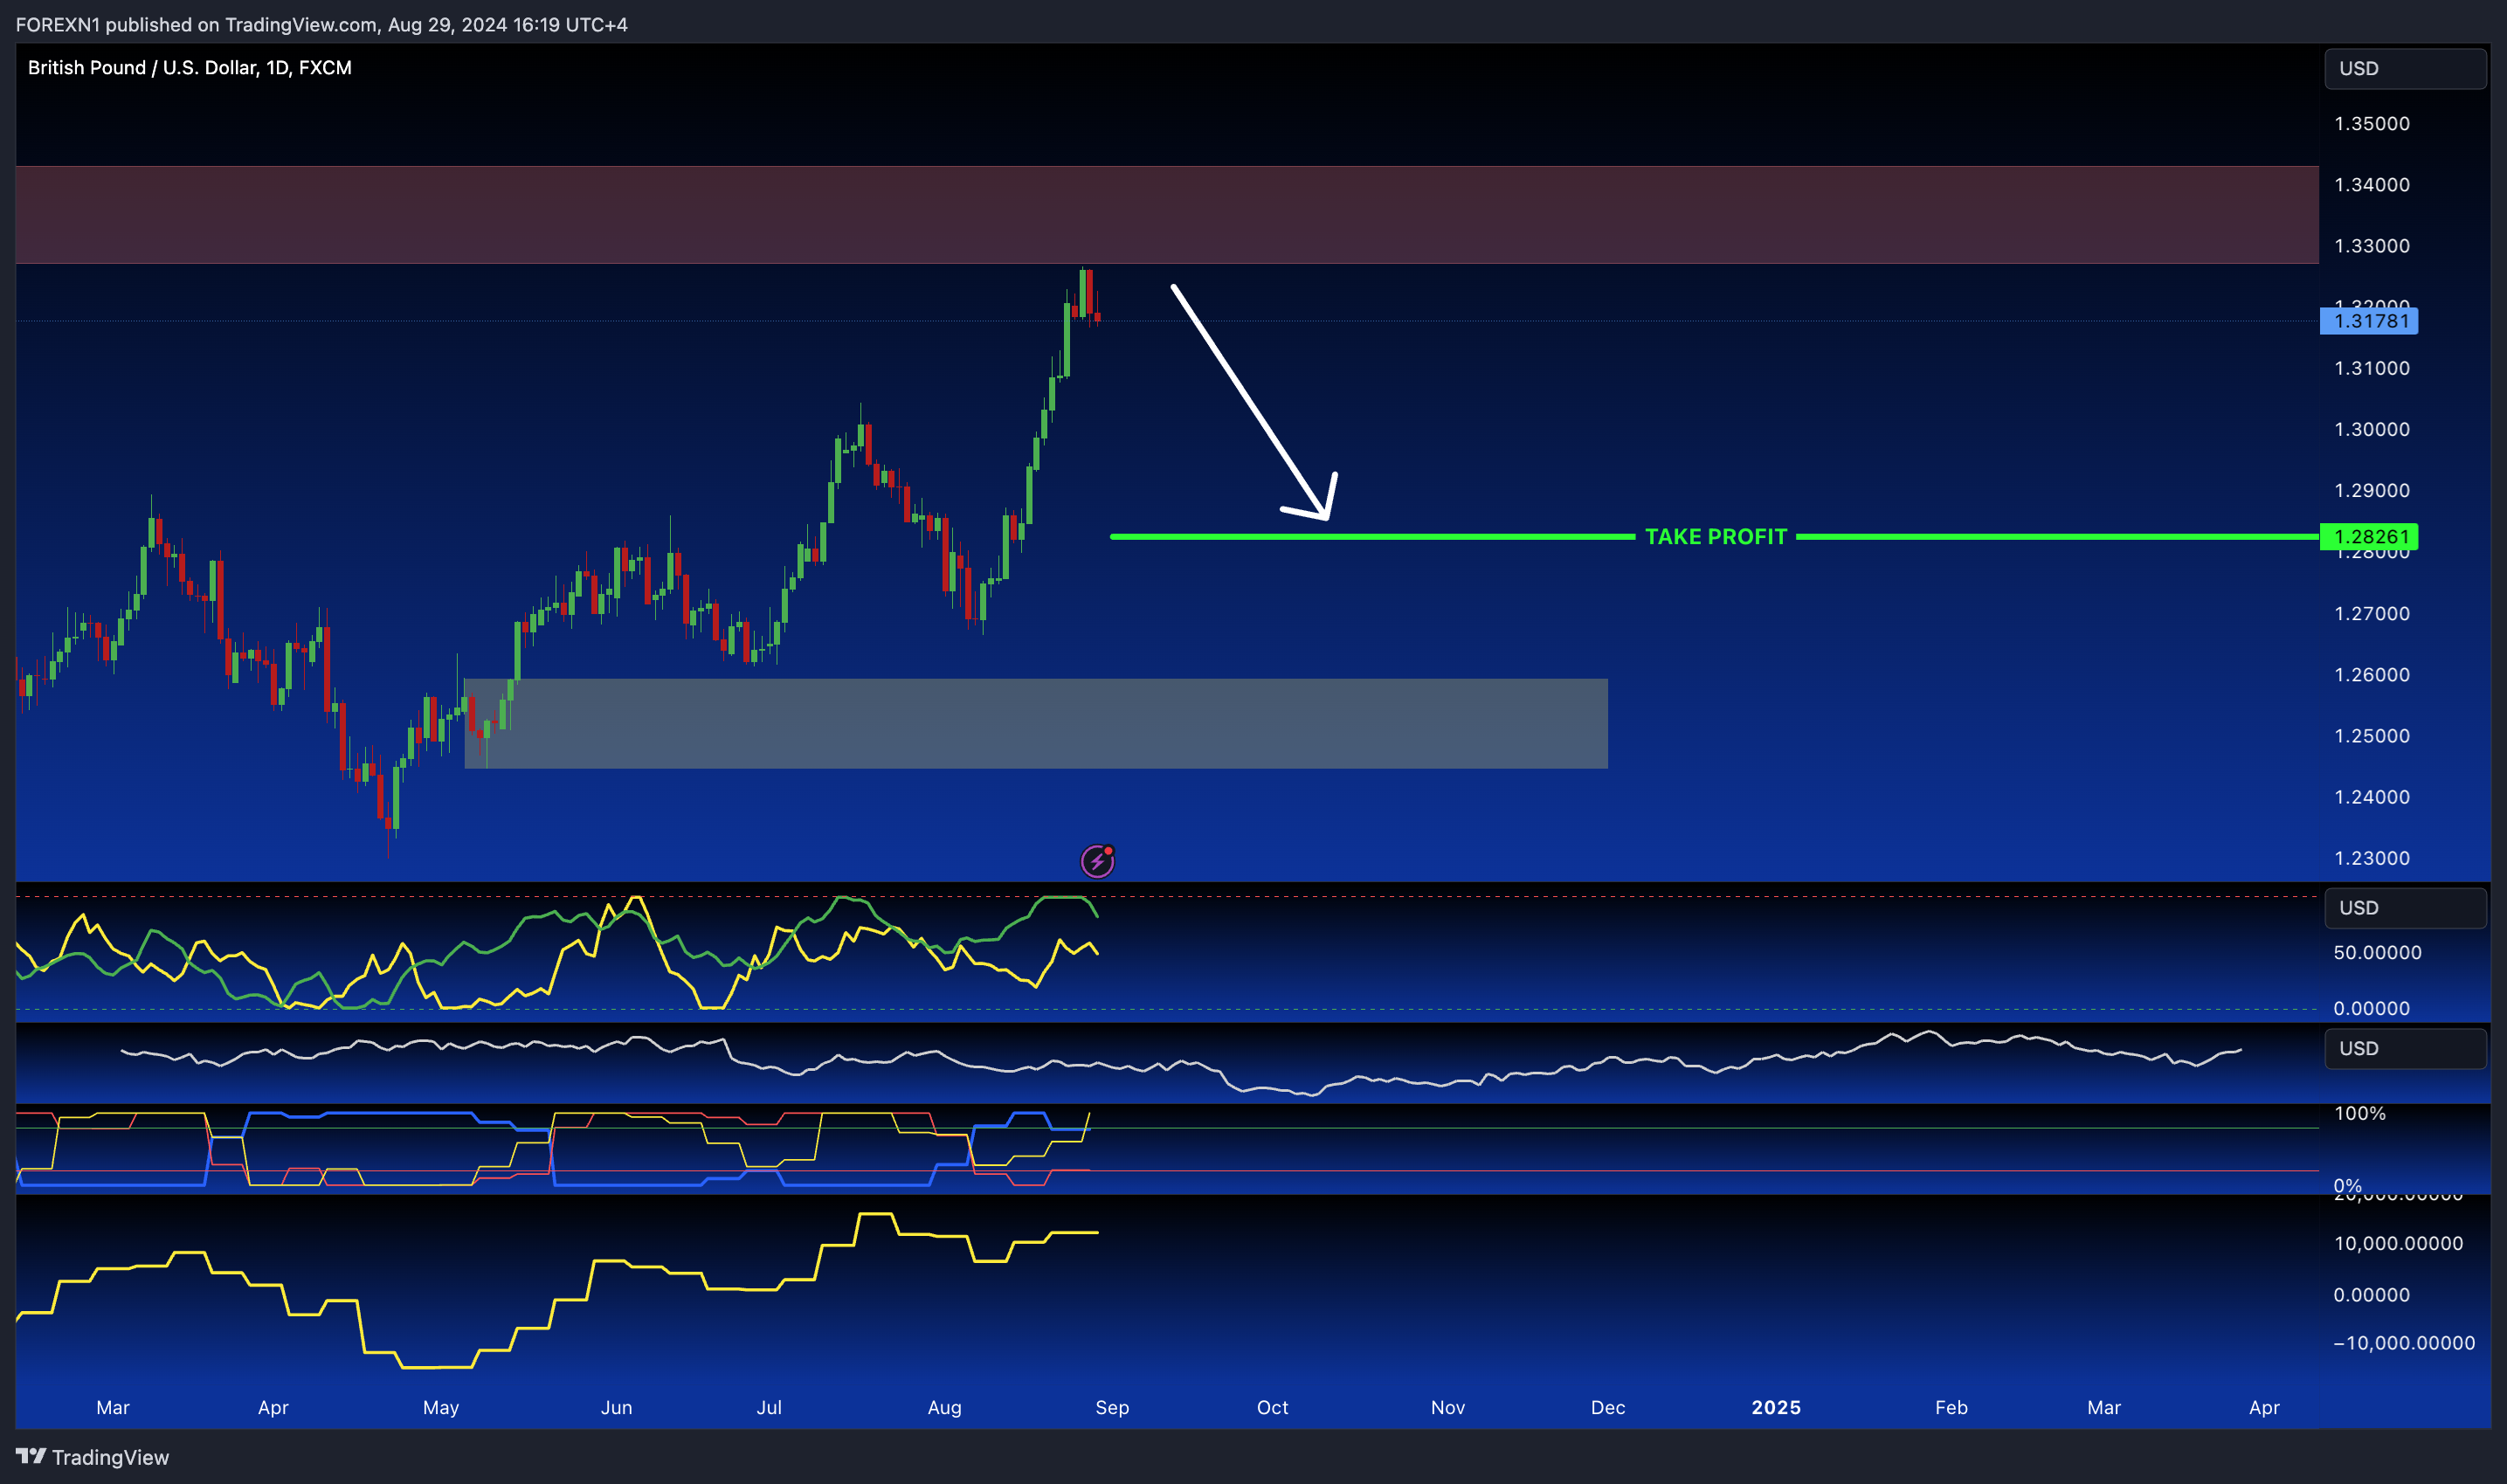Click the 2025 time axis label
2507x1484 pixels.
click(1775, 1407)
